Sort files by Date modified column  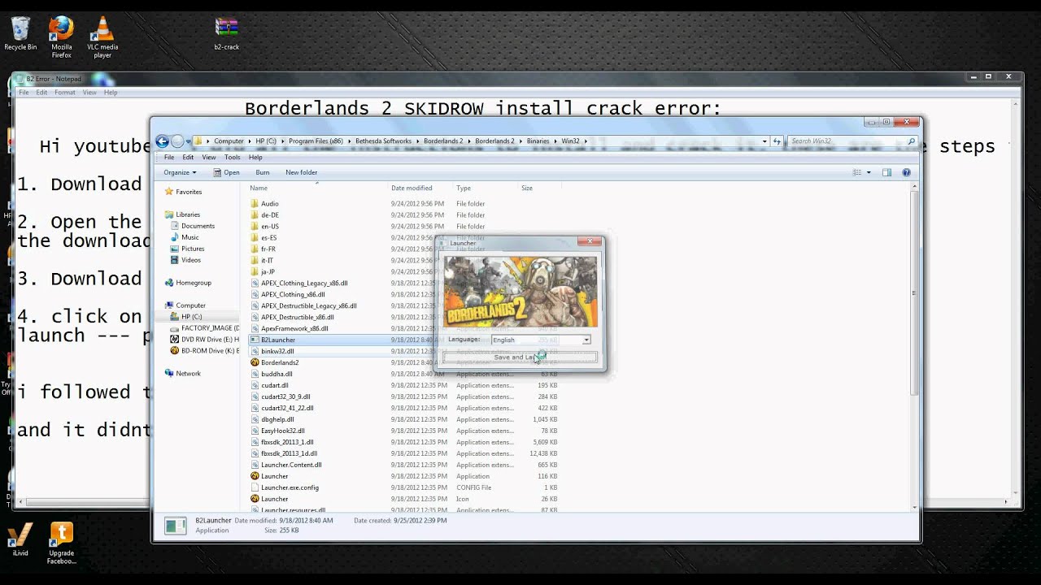[x=412, y=188]
